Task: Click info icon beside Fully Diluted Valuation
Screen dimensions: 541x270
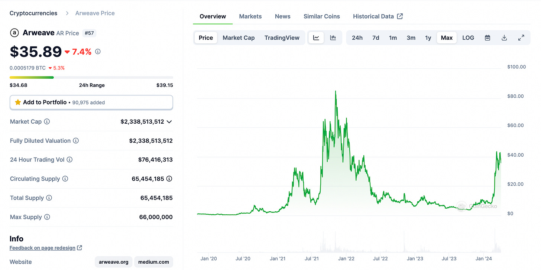Action: (x=76, y=141)
